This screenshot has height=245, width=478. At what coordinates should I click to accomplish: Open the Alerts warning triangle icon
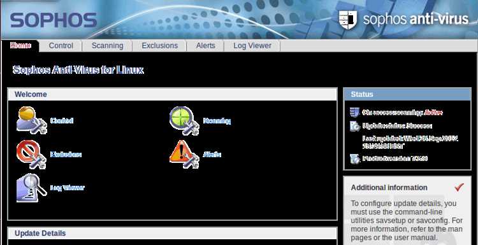pos(184,154)
